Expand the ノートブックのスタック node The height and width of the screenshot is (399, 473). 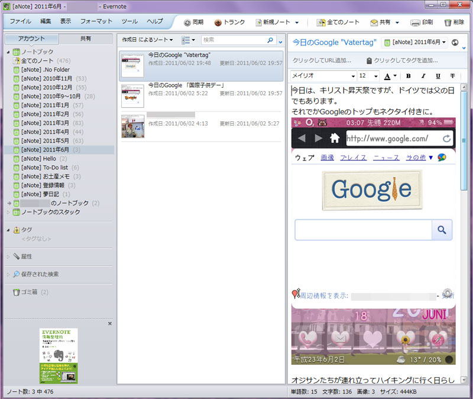click(x=8, y=213)
